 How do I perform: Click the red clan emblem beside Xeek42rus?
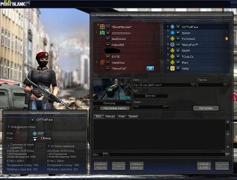[102, 62]
